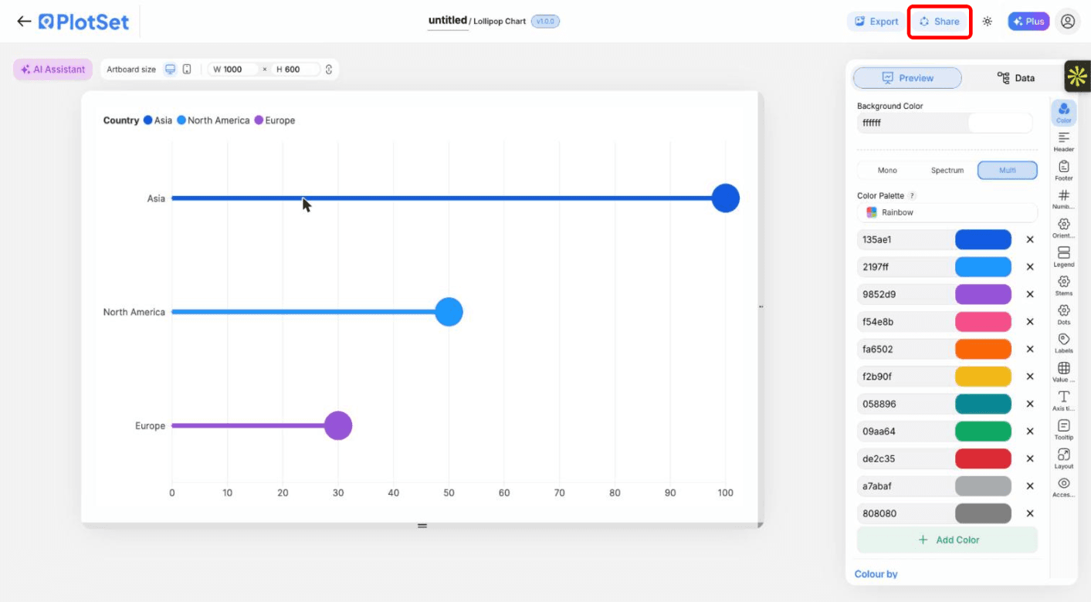Screen dimensions: 1091x602
Task: Open the de2c35 red color swatch
Action: (x=983, y=458)
